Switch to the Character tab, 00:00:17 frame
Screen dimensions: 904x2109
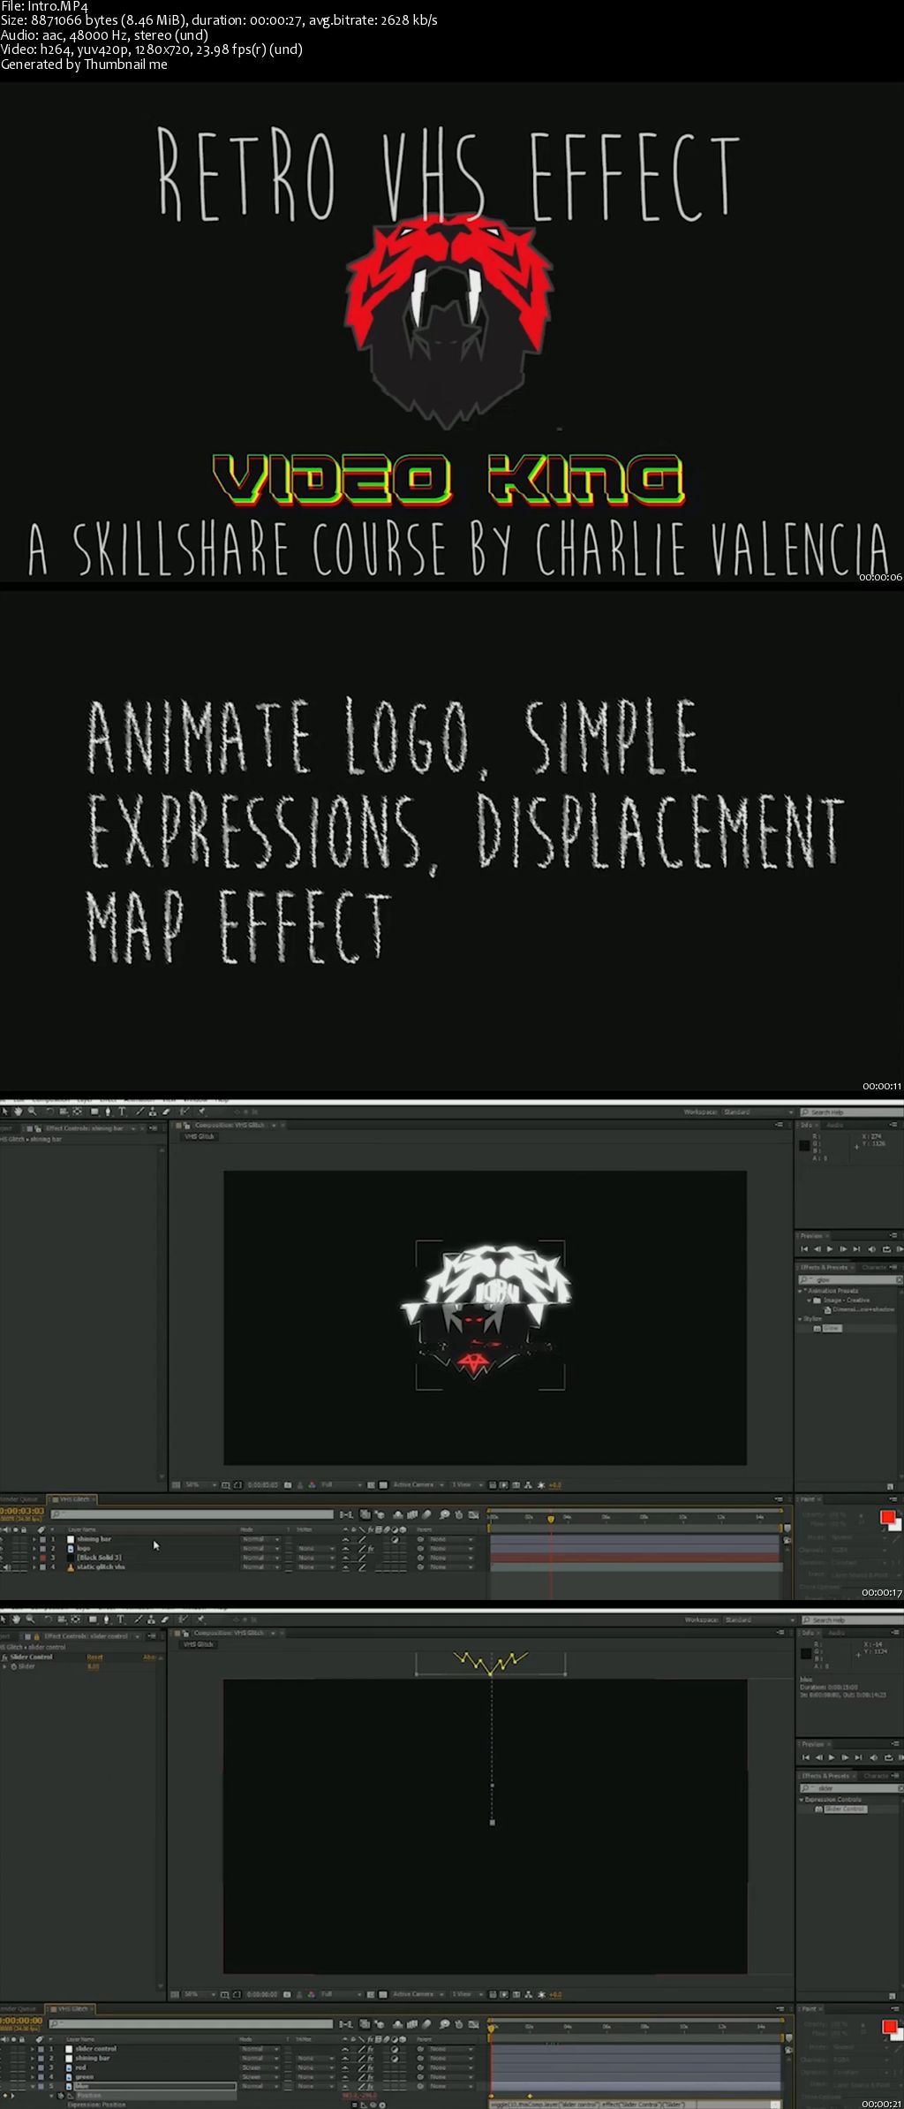pos(874,1268)
